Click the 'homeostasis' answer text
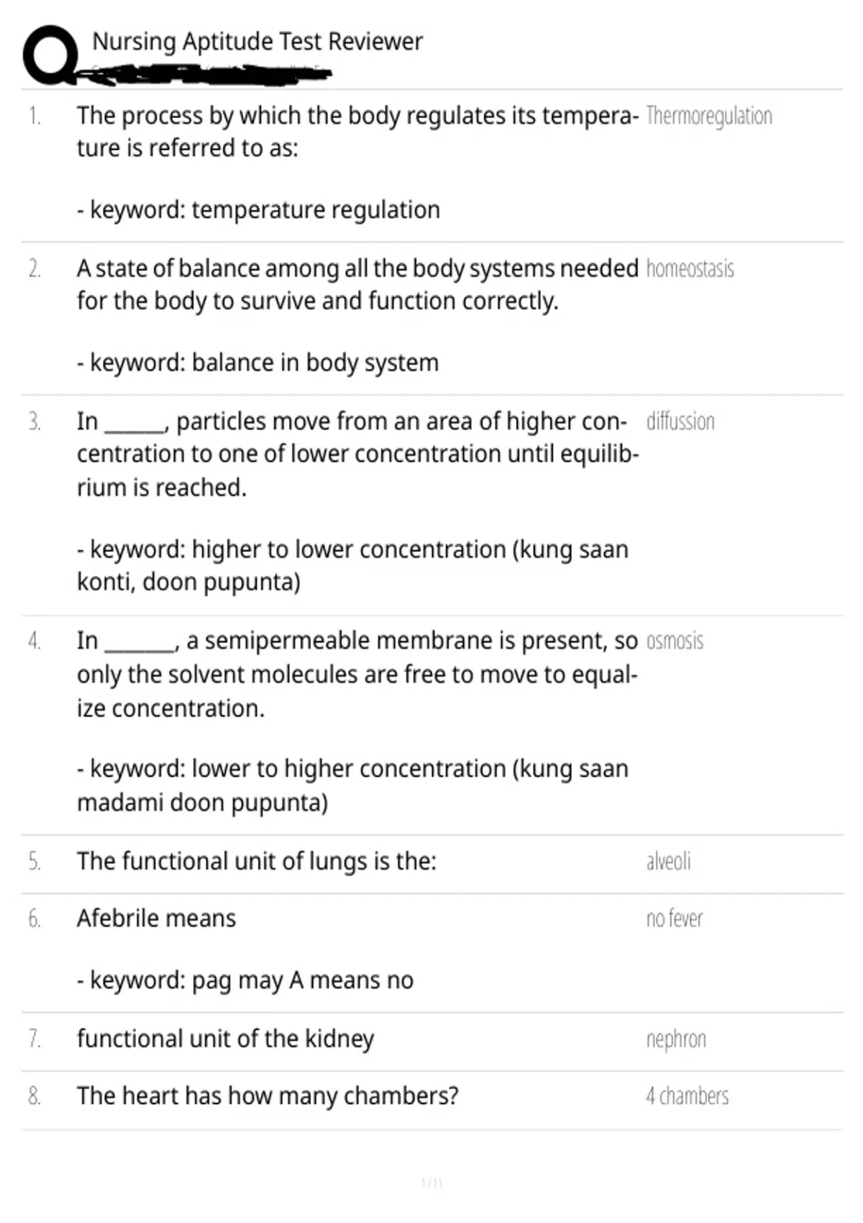Viewport: 863px width, 1223px height. pyautogui.click(x=690, y=268)
